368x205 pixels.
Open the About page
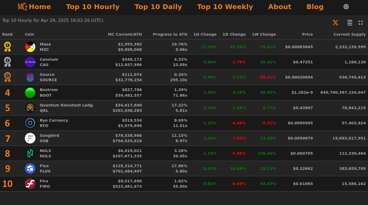(x=280, y=7)
